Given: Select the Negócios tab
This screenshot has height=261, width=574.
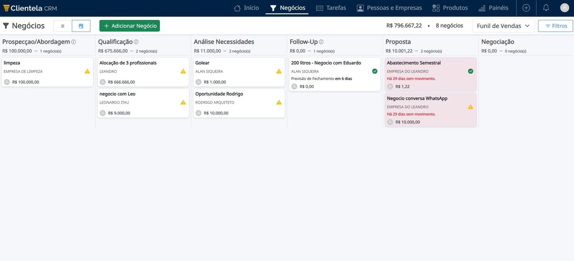Looking at the screenshot, I should click(287, 8).
